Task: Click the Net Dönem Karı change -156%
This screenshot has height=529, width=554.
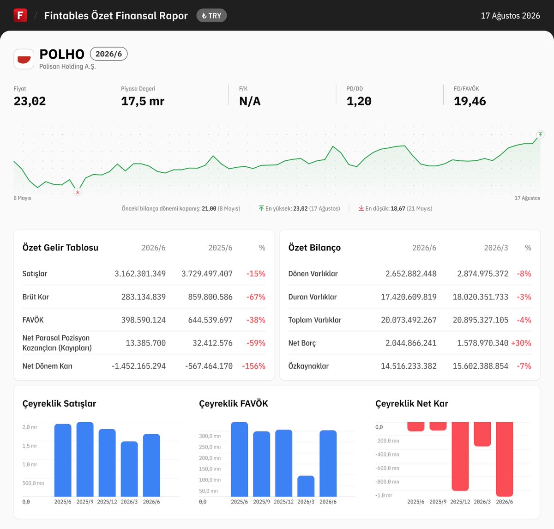Action: (x=253, y=366)
